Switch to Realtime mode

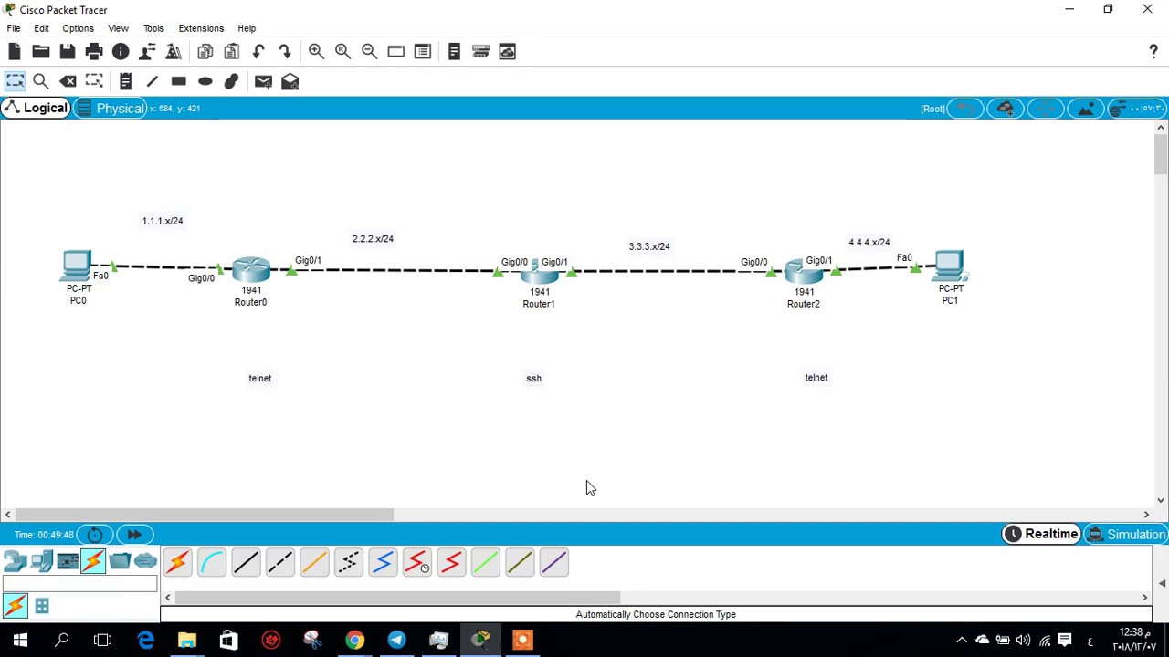[x=1041, y=535]
